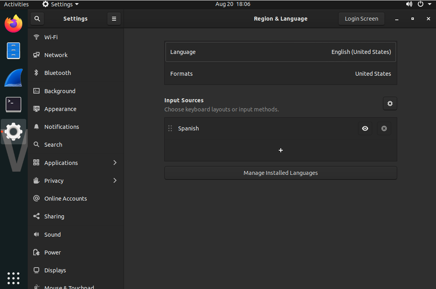Screen dimensions: 436x289
Task: Open Online Accounts settings
Action: click(76, 199)
